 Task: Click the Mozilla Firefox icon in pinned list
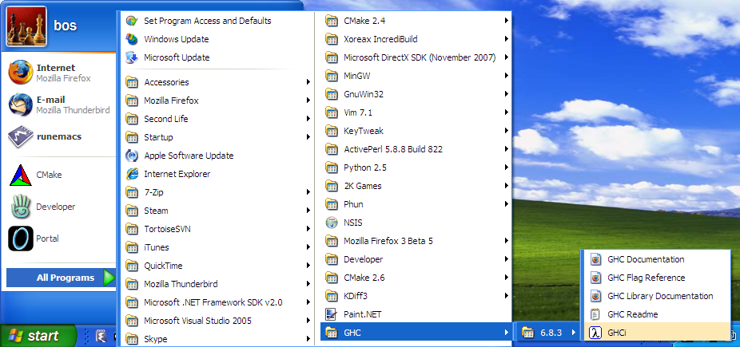(x=20, y=73)
